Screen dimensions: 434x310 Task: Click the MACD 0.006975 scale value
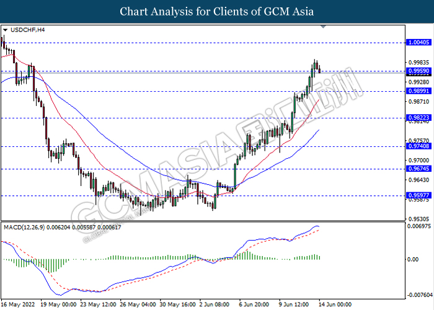coord(419,226)
